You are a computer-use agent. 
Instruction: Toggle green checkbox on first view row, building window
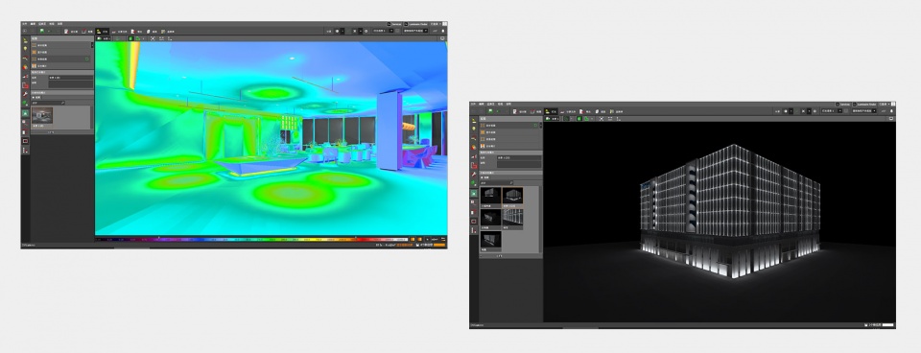pyautogui.click(x=535, y=125)
